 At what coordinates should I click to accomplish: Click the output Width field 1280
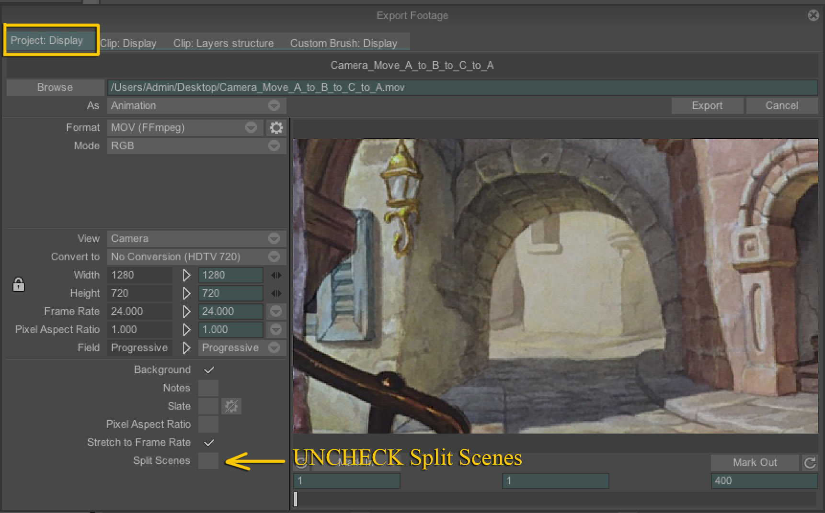click(230, 275)
